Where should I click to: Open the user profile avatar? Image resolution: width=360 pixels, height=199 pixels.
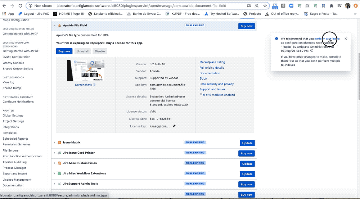tap(348, 6)
